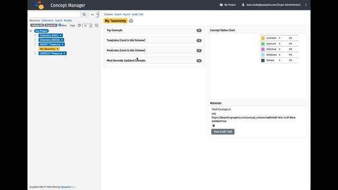338x190 pixels.
Task: Open the menu dot on UNESCO Thesaurus node
Action: tap(64, 53)
